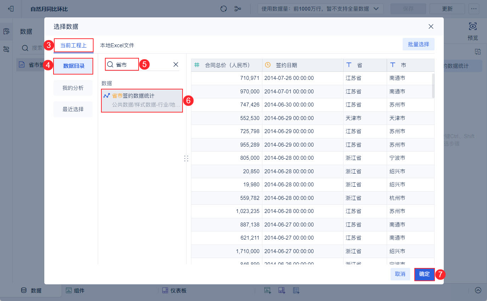Click the text type icon of 省 column
Screen dimensions: 487x301
point(349,65)
